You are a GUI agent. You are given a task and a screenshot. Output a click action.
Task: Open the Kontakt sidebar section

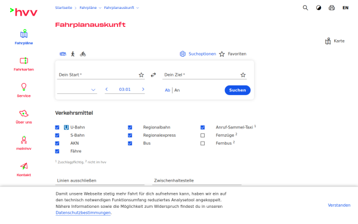click(24, 170)
